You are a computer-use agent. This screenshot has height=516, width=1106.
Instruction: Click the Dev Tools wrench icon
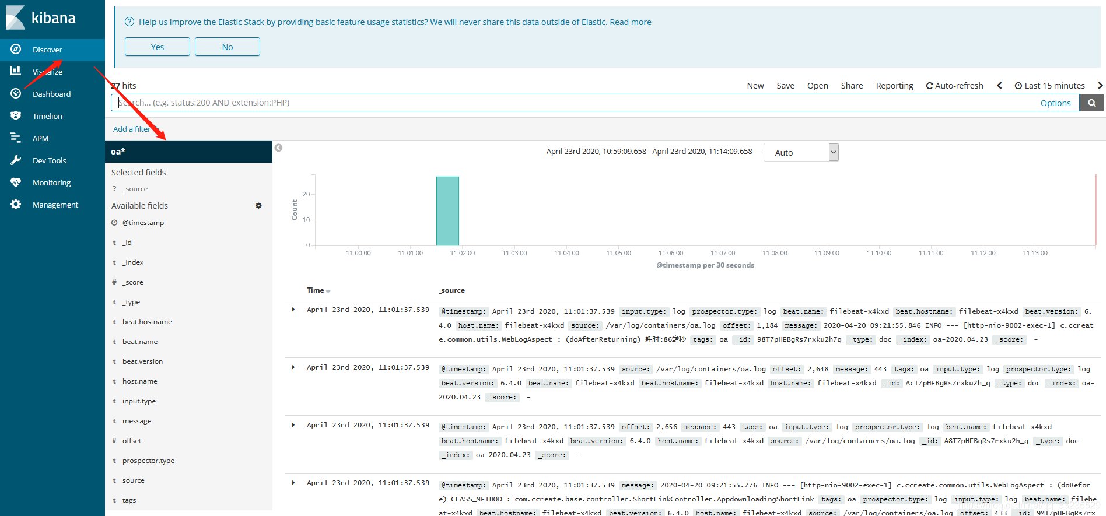[16, 160]
